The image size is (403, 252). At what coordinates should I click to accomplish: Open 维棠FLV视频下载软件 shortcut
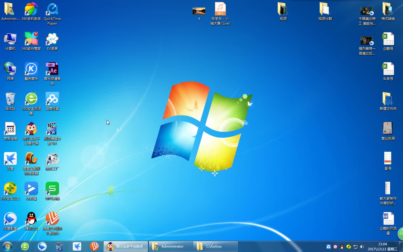coord(52,223)
